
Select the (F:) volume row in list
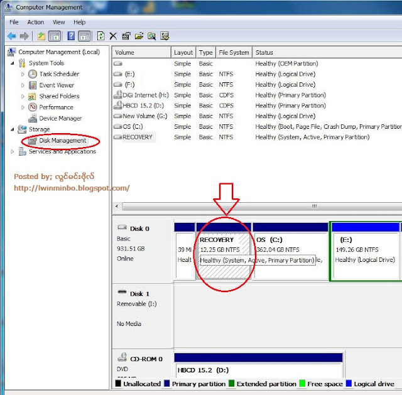click(257, 85)
